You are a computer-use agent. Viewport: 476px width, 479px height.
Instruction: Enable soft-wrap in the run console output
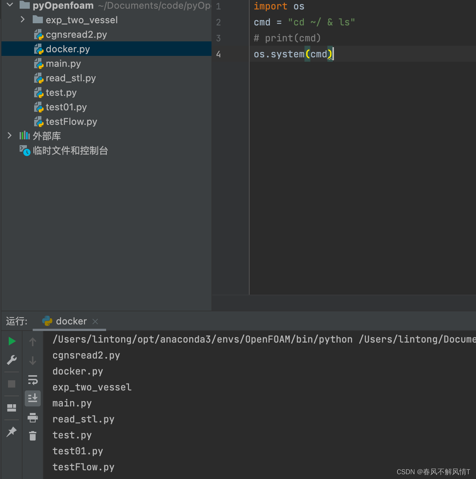pos(33,380)
